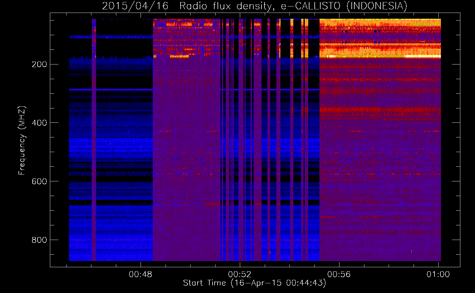
Task: Click the 01:00 time tick label
Action: [x=438, y=274]
